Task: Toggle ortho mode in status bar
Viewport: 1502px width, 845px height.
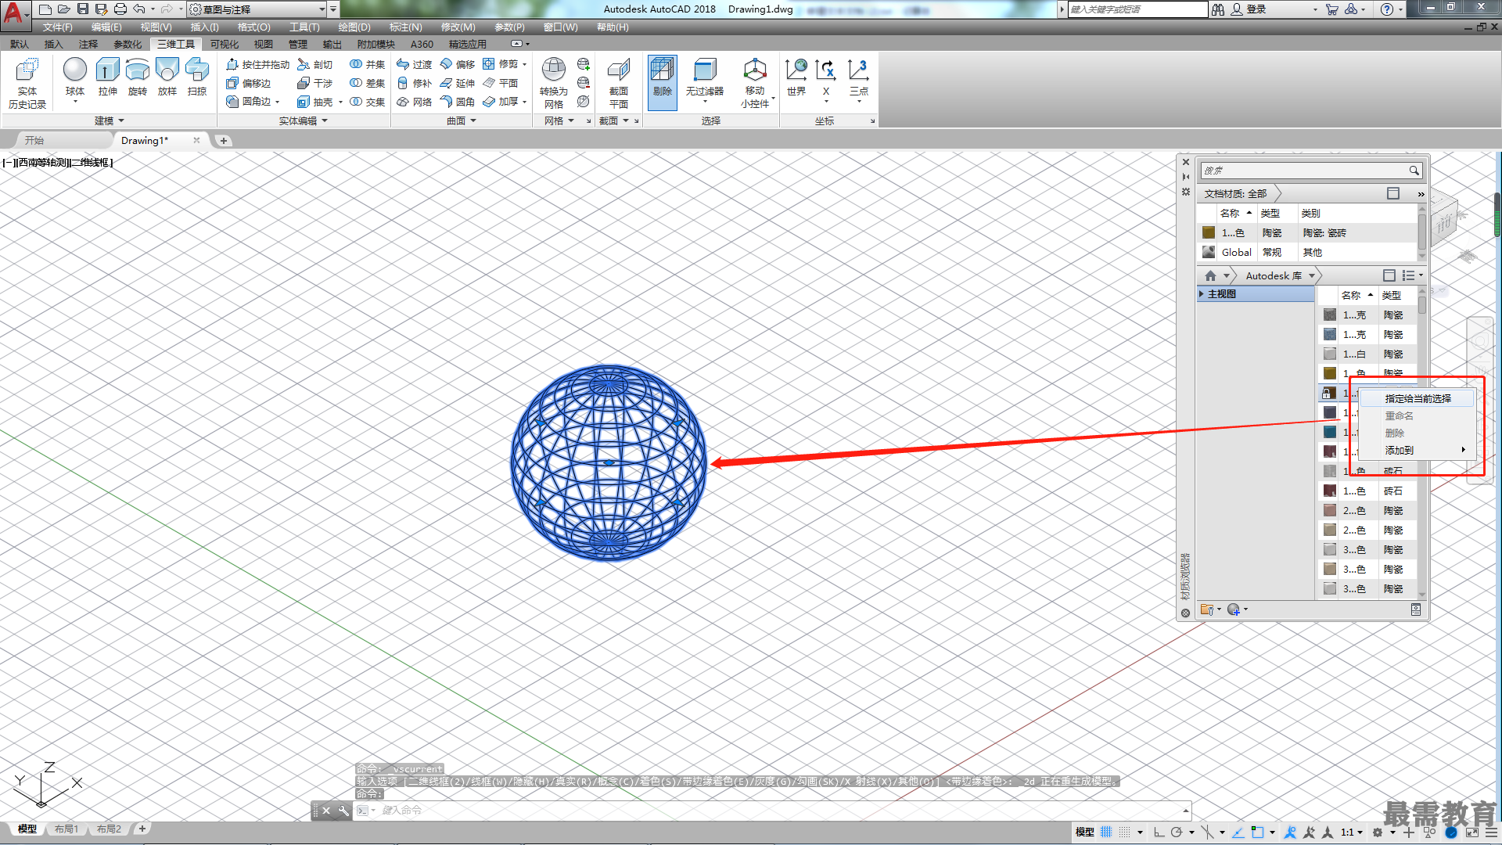Action: (1159, 832)
